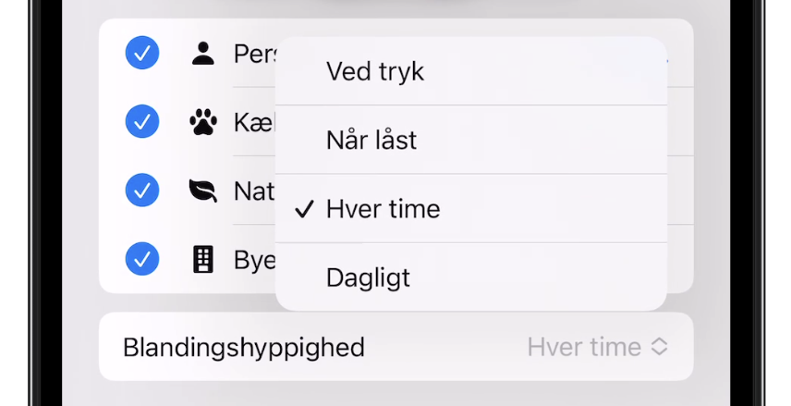Choose Når låst in the popup menu

[x=371, y=141]
